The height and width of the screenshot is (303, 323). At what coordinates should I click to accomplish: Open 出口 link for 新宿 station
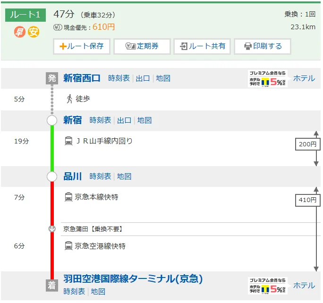(x=124, y=120)
